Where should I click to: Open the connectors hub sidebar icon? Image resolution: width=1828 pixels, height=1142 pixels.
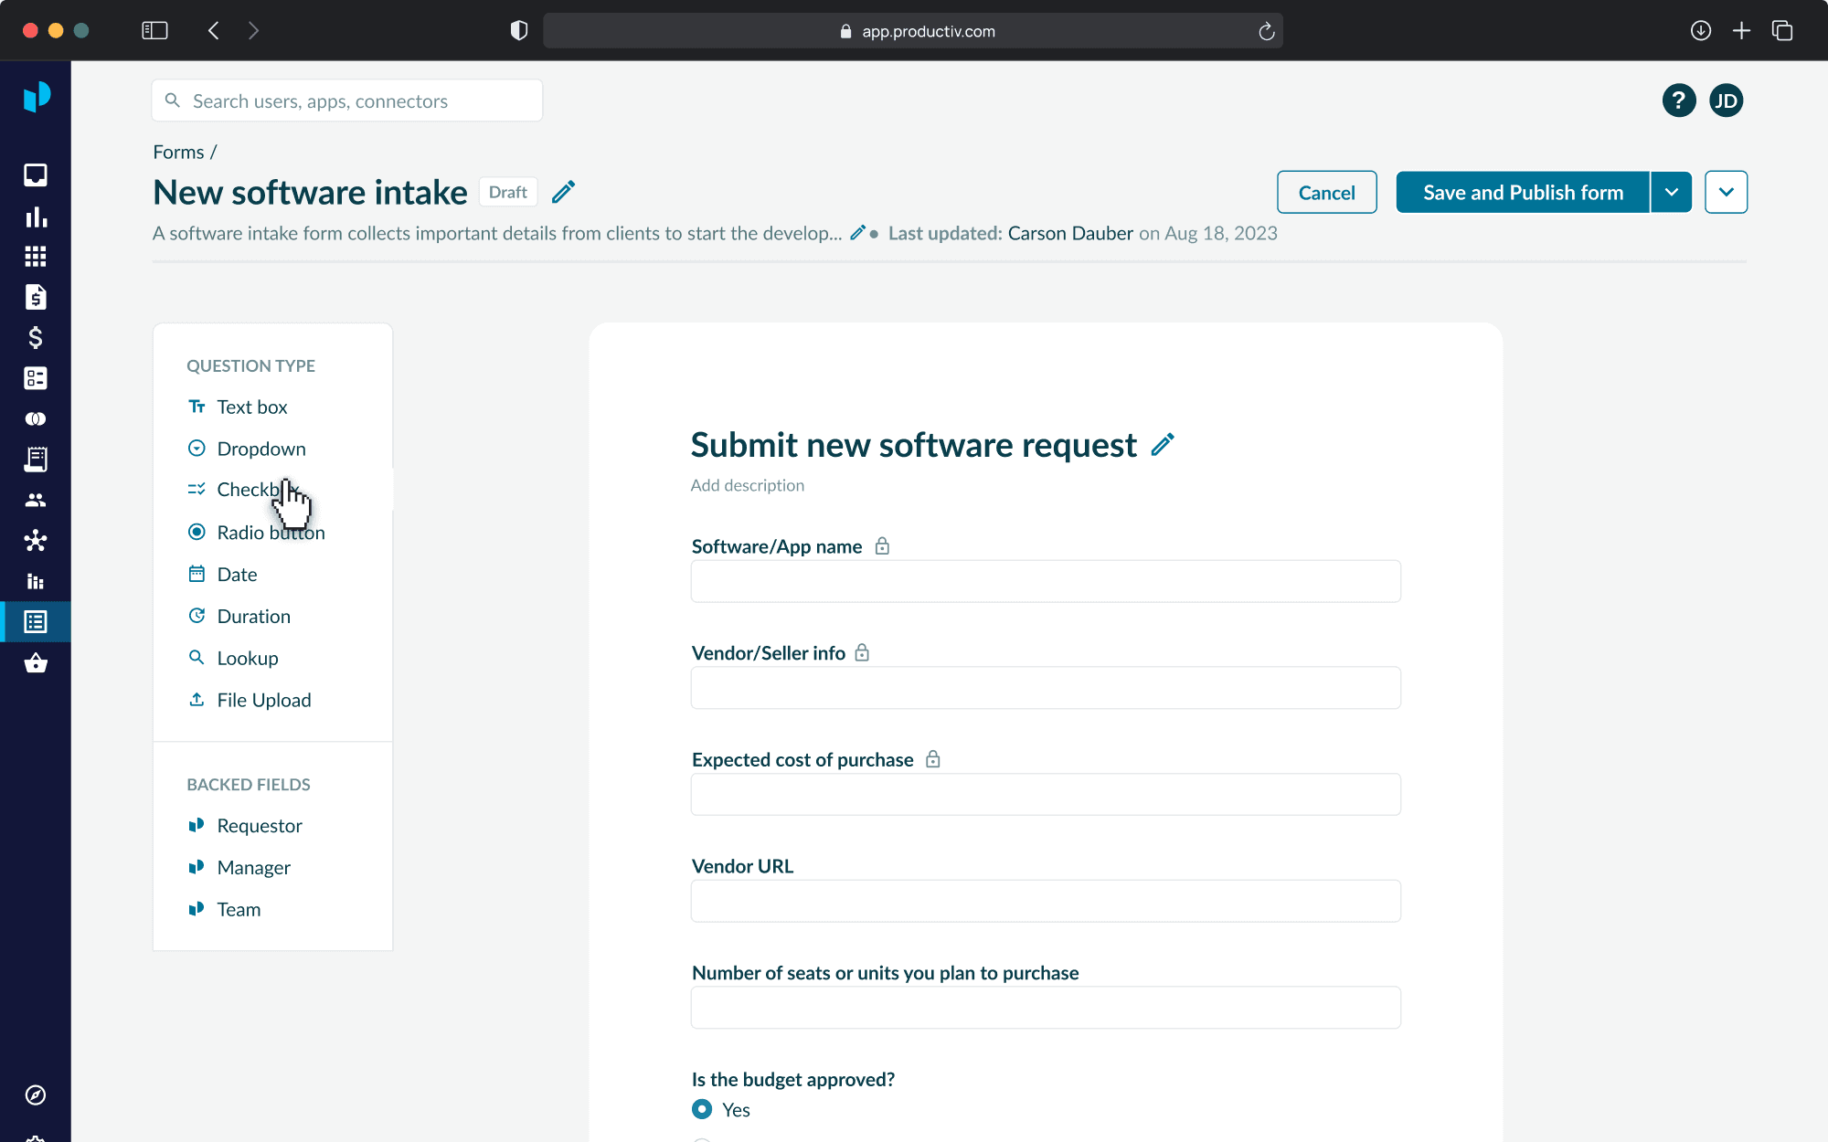pyautogui.click(x=36, y=541)
